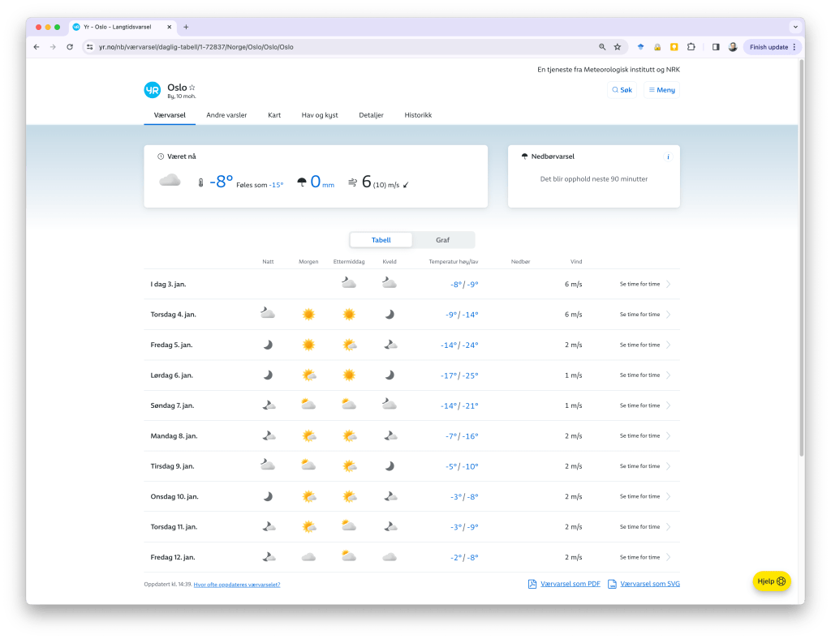Select the Tabell view toggle
This screenshot has height=639, width=831.
[x=381, y=240]
